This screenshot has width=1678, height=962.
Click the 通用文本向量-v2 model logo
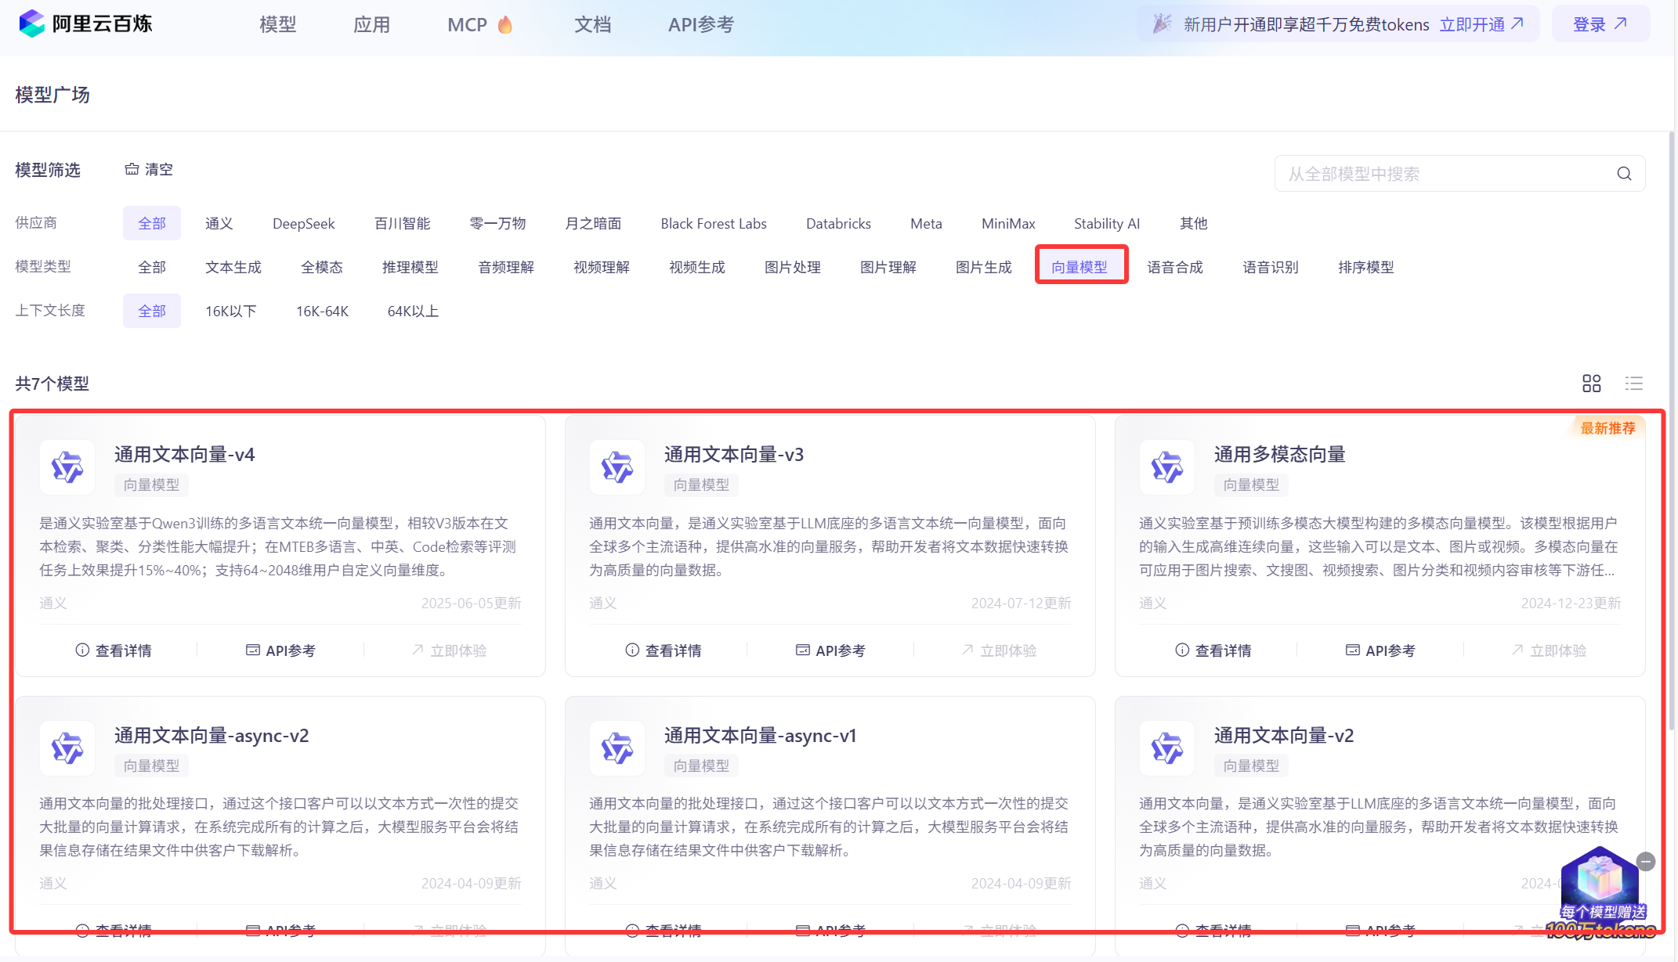pyautogui.click(x=1167, y=748)
